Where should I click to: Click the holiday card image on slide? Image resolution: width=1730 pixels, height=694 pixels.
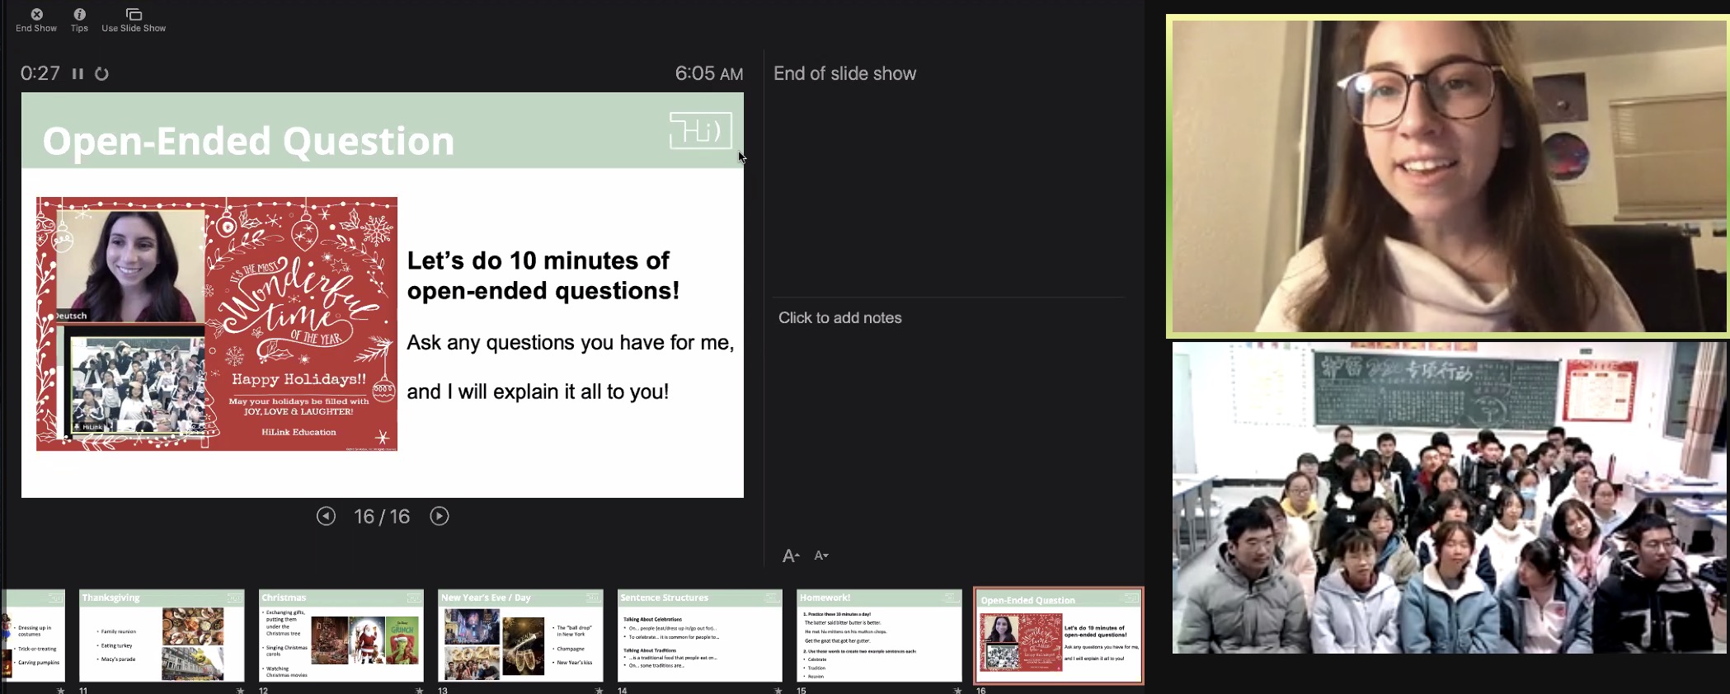(217, 324)
